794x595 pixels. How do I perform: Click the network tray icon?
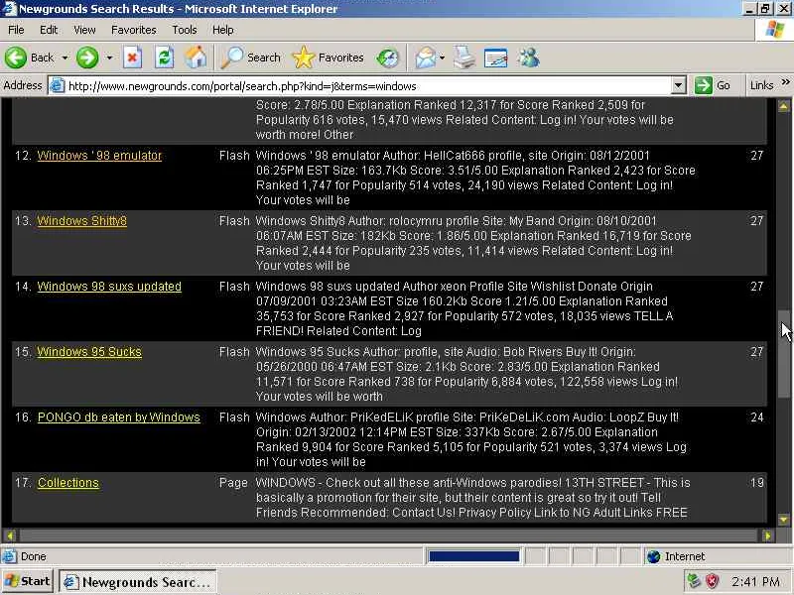(x=693, y=581)
